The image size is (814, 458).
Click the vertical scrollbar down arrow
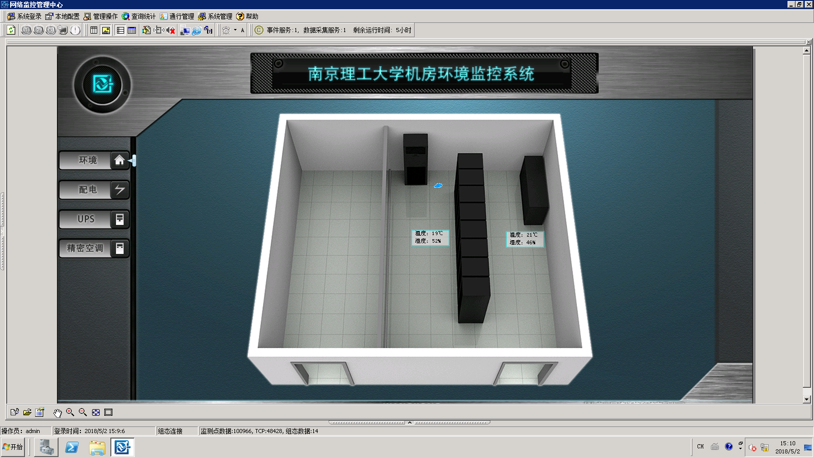[807, 399]
